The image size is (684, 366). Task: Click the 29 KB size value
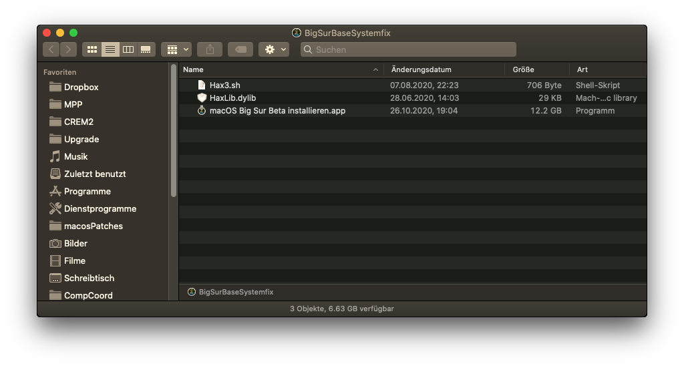click(550, 98)
